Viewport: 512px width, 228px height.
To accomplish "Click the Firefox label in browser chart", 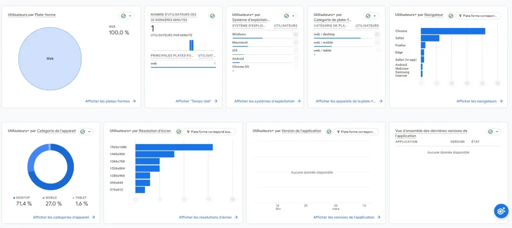I will click(x=400, y=45).
